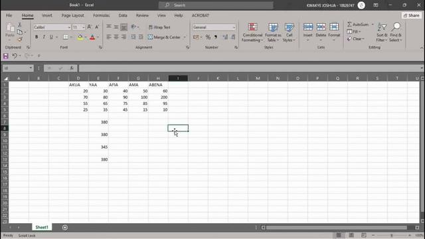
Task: Click Decrease Decimal icon
Action: (233, 37)
